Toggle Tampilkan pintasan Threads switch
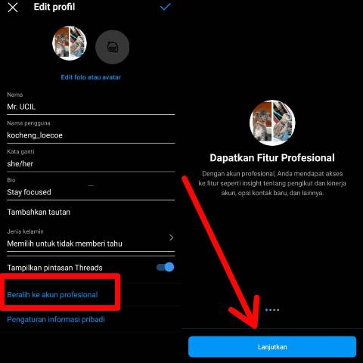Viewport: 363px width, 363px height. pyautogui.click(x=166, y=267)
